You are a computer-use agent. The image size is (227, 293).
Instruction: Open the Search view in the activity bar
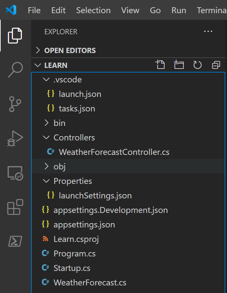click(15, 69)
